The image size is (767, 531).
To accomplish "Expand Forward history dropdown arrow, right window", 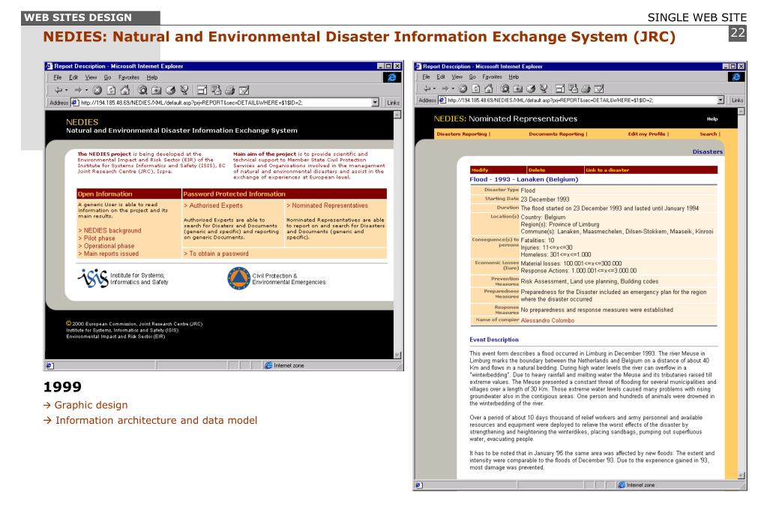I will tap(453, 88).
